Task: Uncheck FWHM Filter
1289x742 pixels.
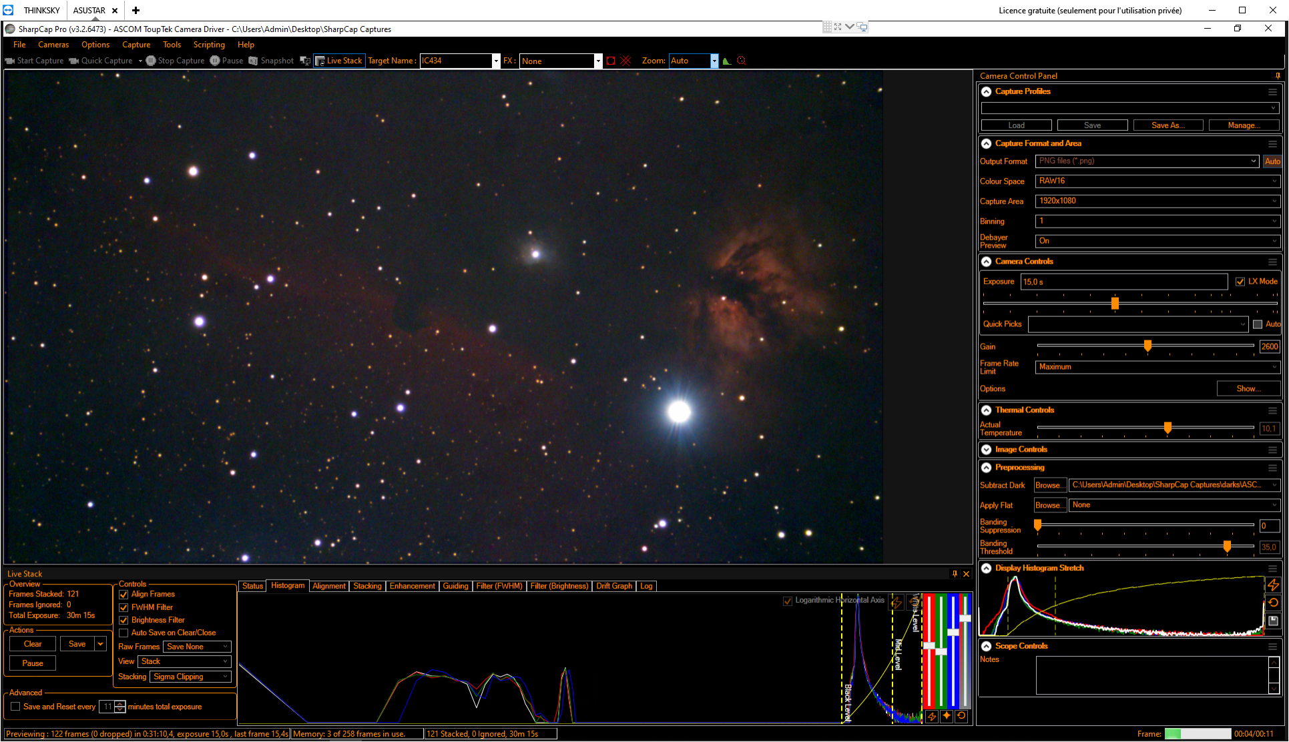Action: tap(123, 608)
